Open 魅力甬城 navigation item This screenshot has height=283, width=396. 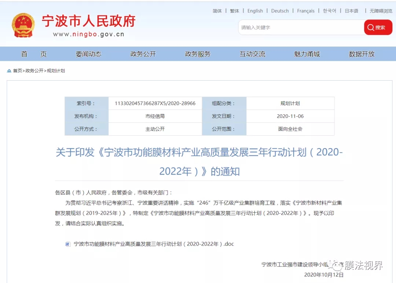coord(307,54)
